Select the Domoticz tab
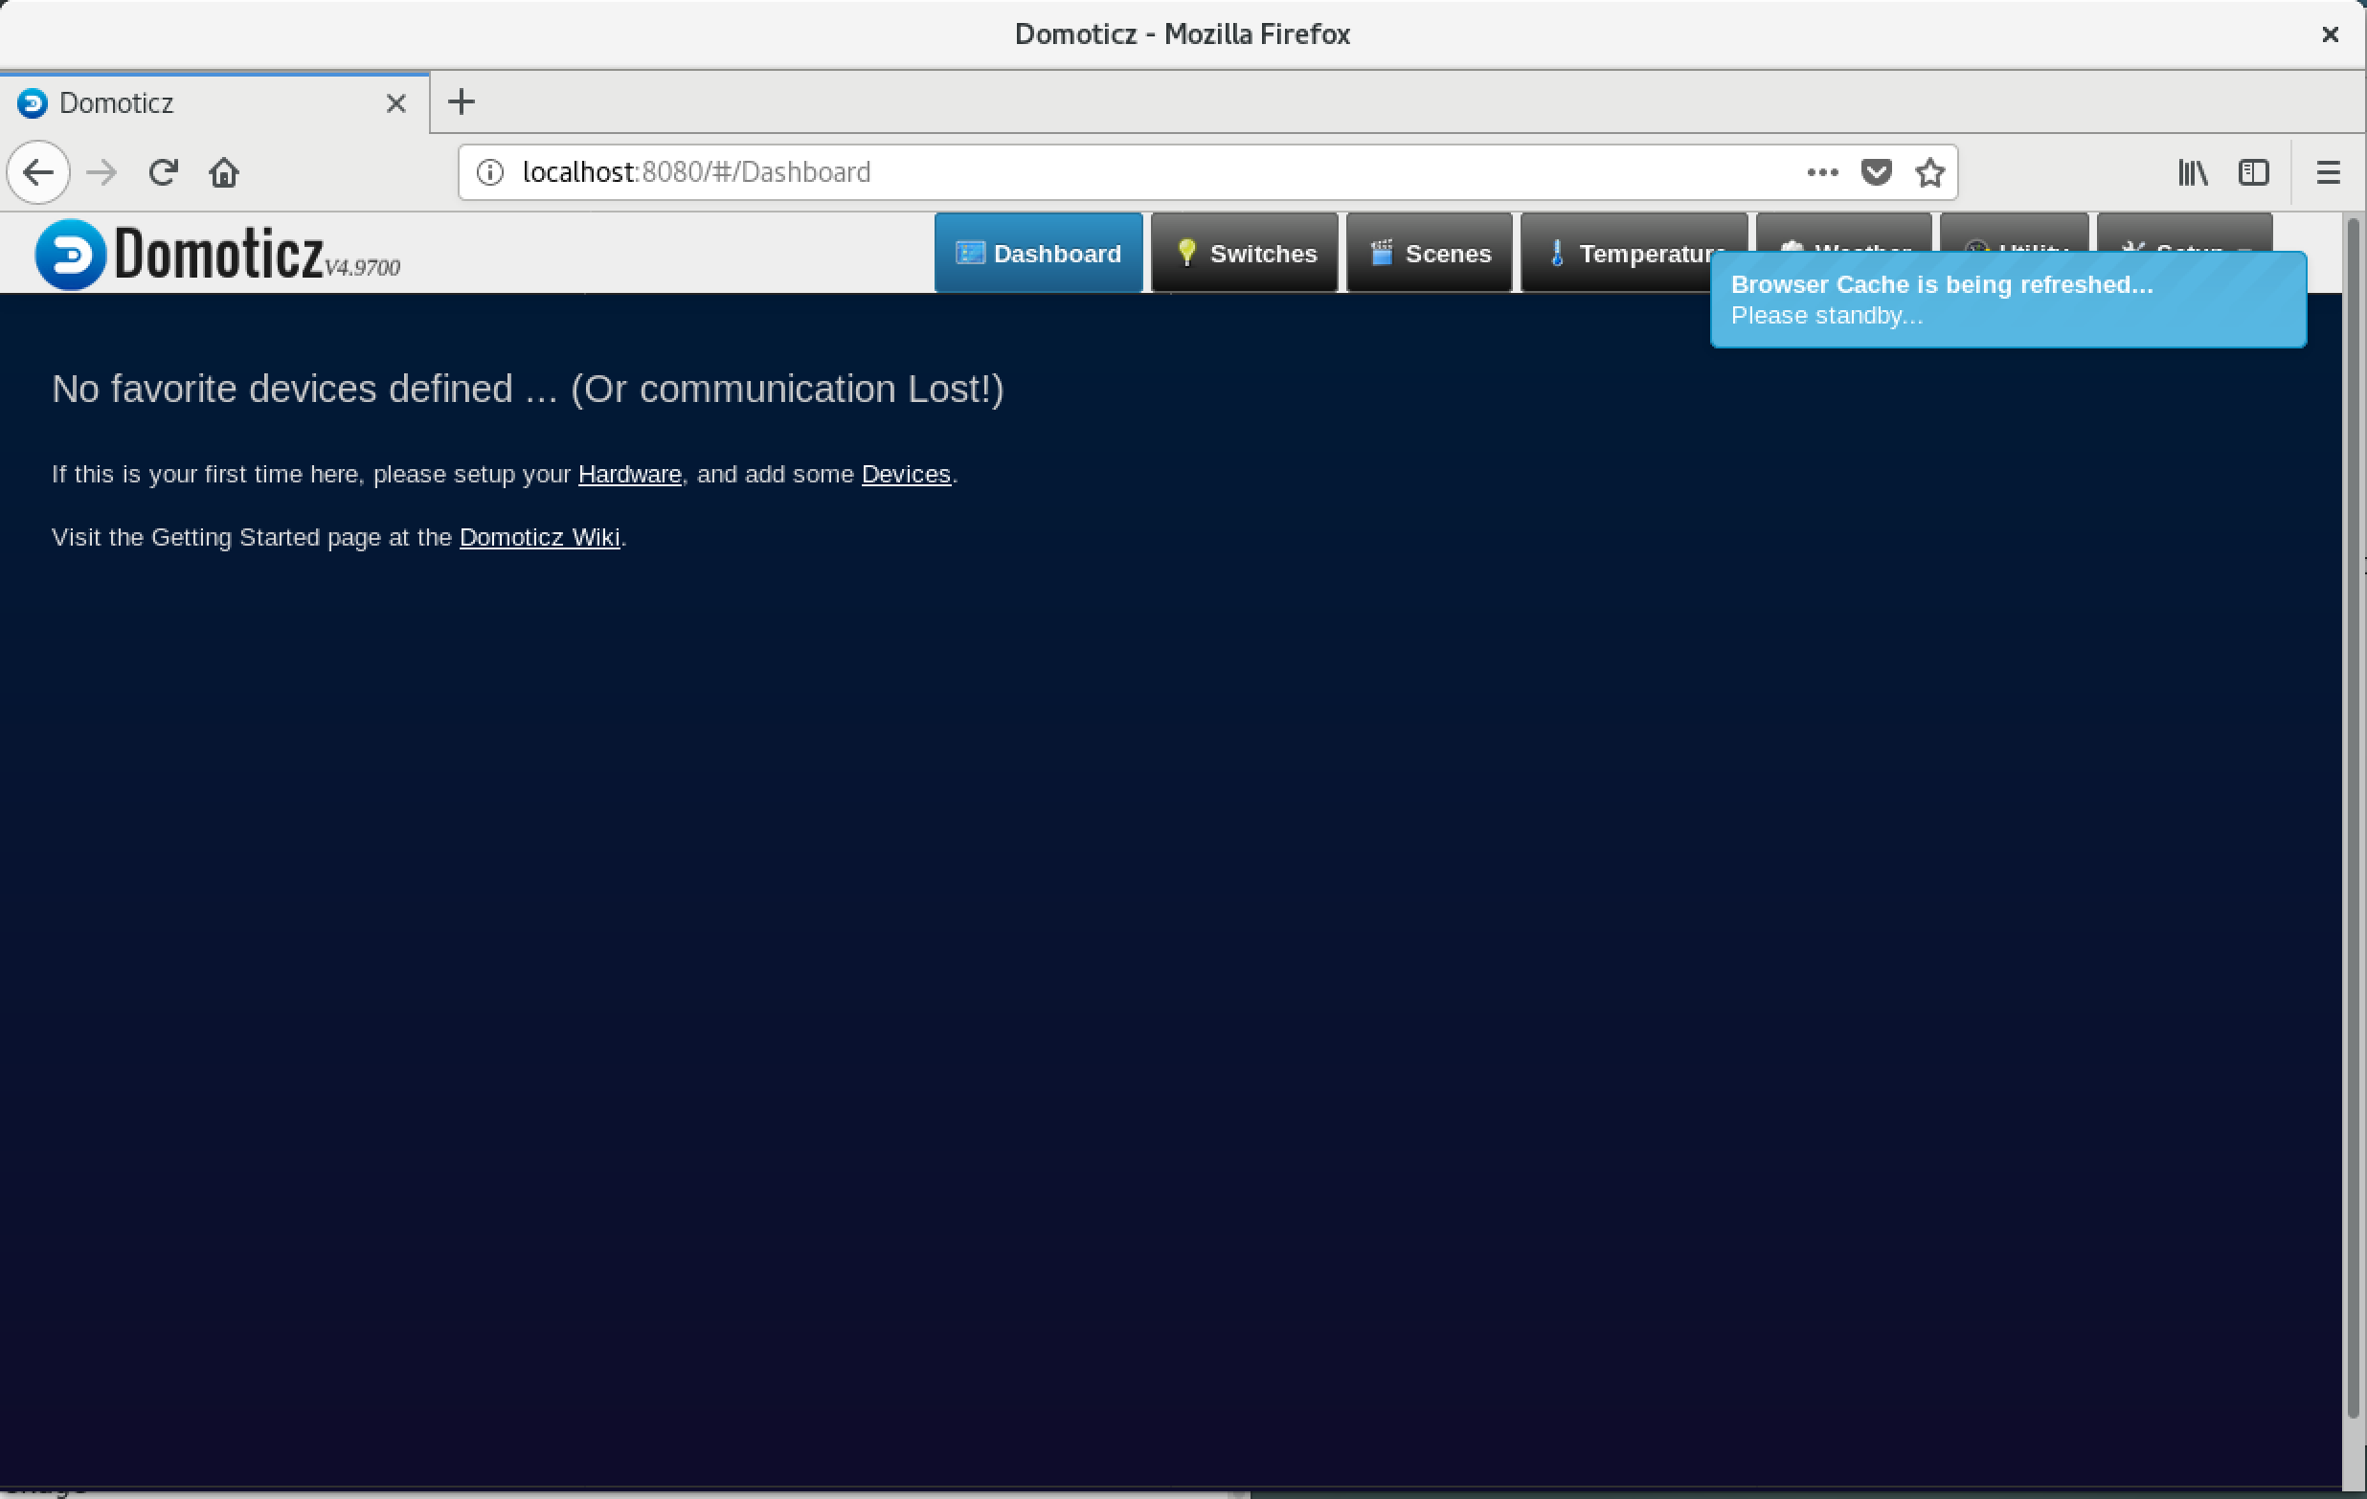Image resolution: width=2367 pixels, height=1499 pixels. coord(214,103)
